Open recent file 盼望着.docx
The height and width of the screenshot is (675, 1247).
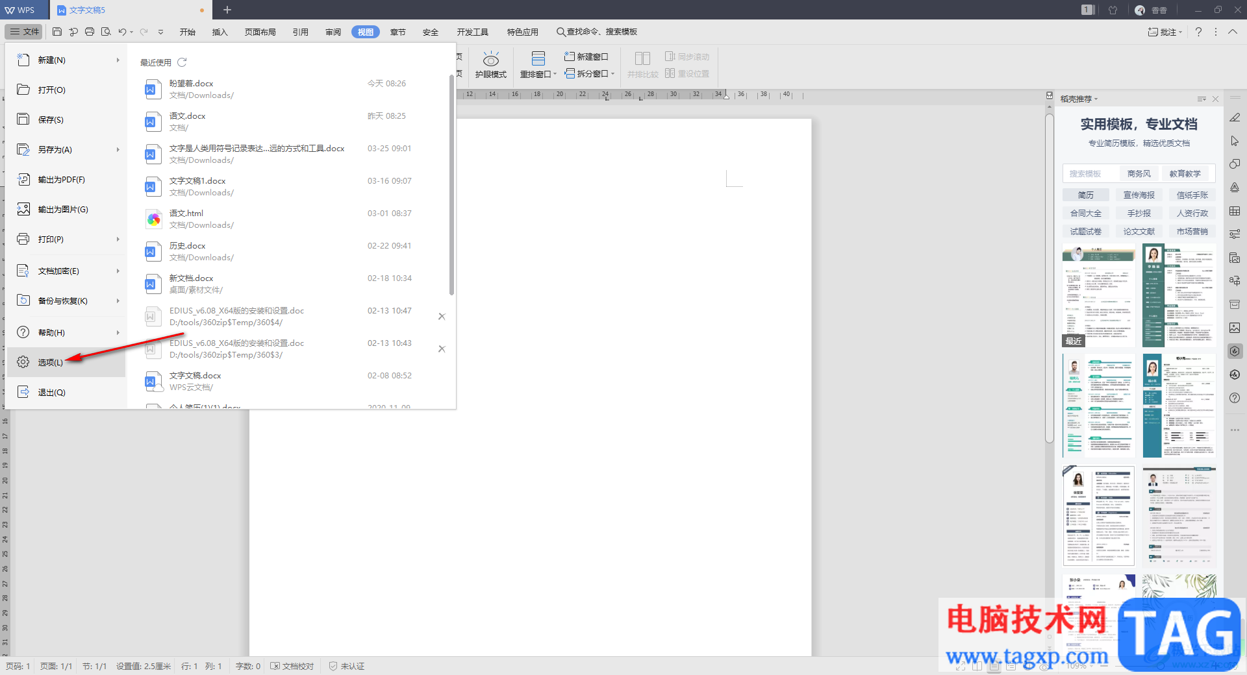pyautogui.click(x=289, y=89)
